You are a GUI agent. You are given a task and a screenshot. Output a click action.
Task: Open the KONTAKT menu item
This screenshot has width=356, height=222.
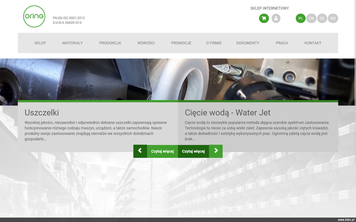tap(313, 43)
